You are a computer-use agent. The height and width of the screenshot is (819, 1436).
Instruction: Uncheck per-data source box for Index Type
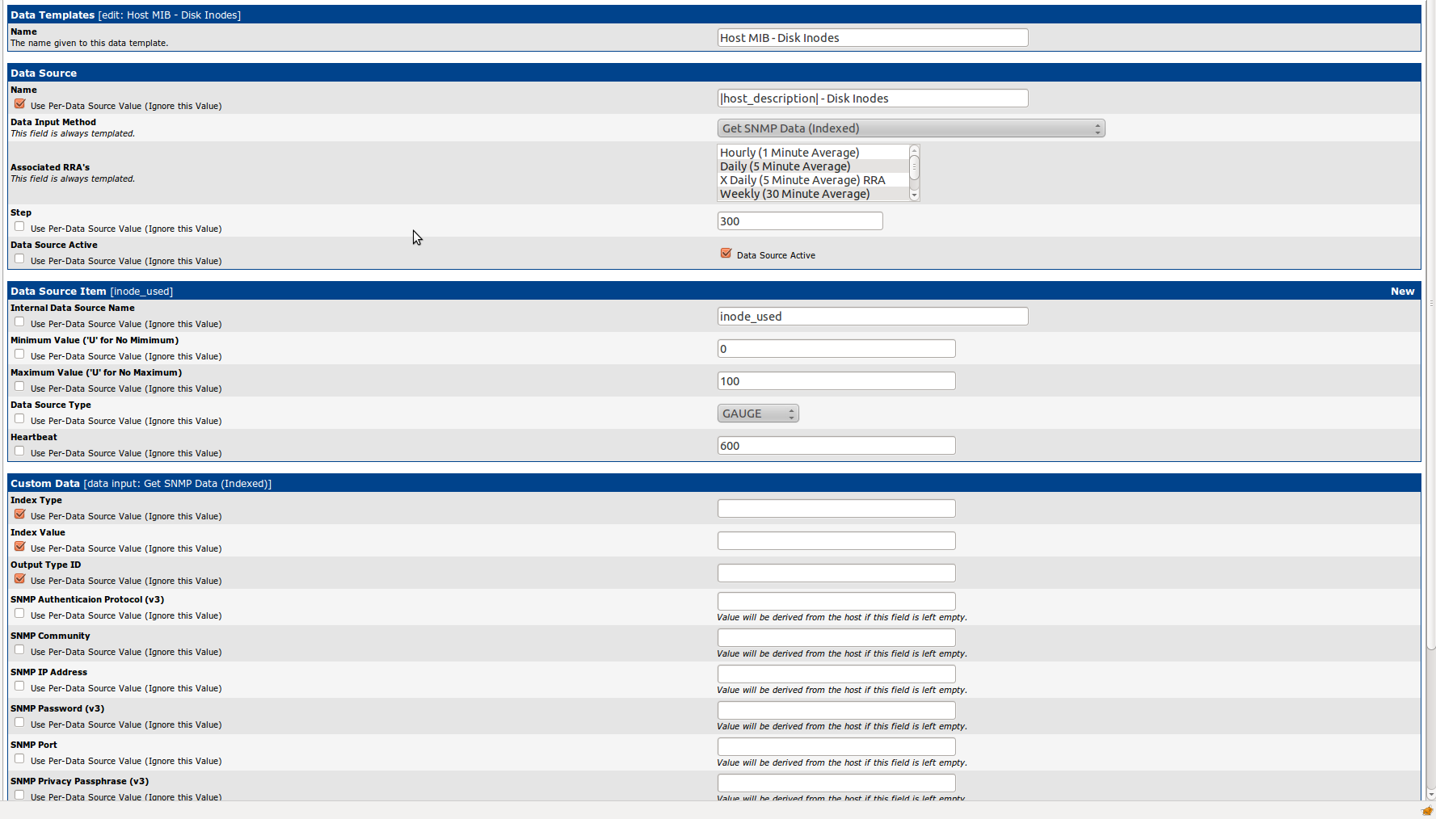[19, 514]
